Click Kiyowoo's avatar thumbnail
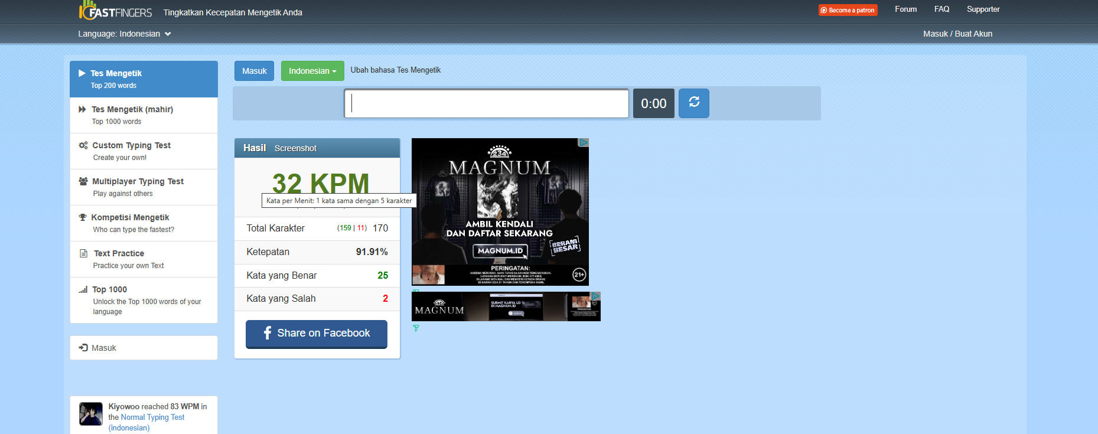Screen dimensions: 1098x434 point(91,414)
